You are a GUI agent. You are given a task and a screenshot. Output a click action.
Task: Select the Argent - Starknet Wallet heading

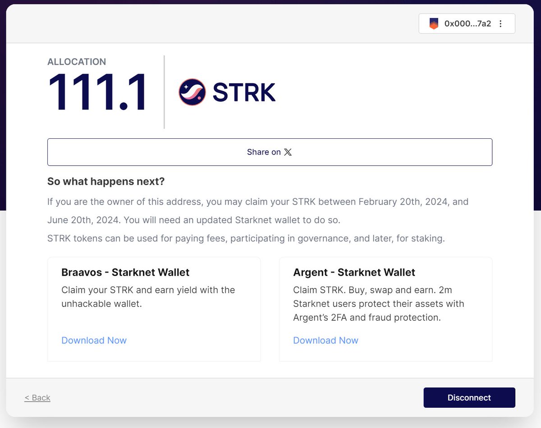pyautogui.click(x=354, y=272)
